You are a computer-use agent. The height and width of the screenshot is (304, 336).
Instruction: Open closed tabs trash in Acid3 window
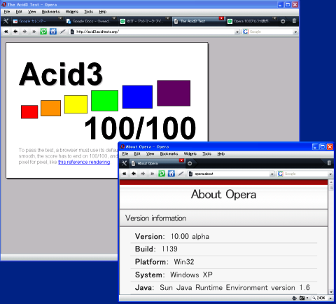[294, 21]
